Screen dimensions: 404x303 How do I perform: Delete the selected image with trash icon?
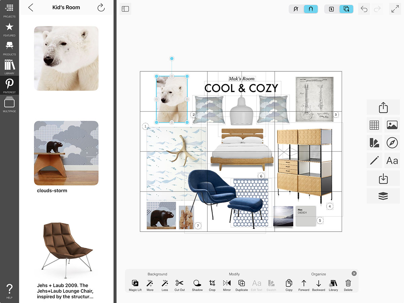point(348,285)
